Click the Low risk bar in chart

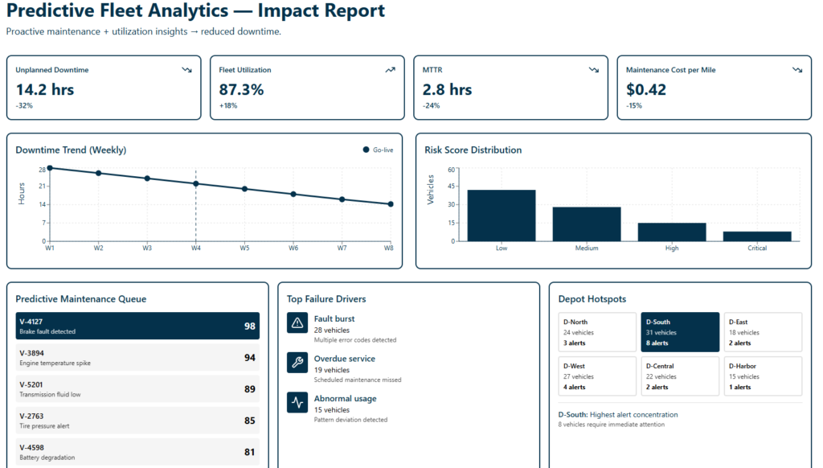[x=502, y=216]
